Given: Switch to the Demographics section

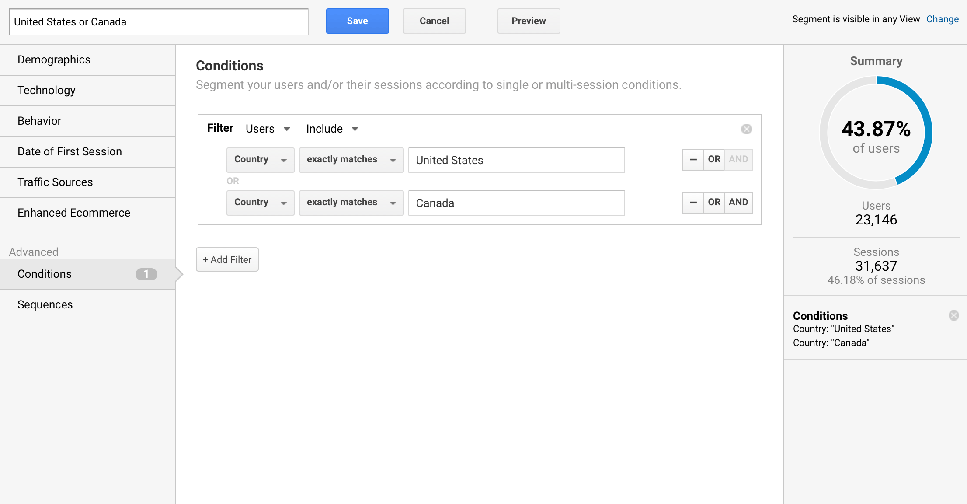Looking at the screenshot, I should 54,59.
